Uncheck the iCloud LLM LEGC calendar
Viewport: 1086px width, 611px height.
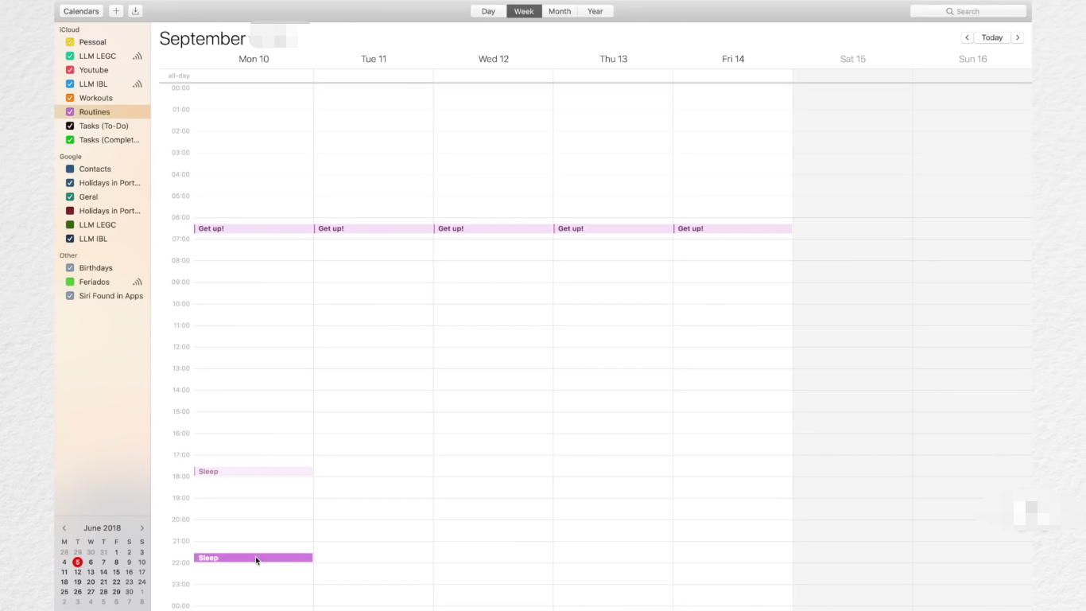(70, 56)
